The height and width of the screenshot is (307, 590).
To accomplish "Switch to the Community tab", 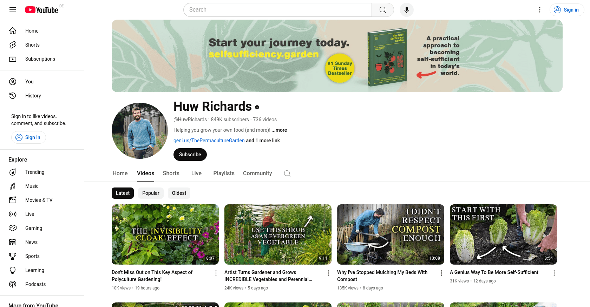I will click(x=257, y=173).
